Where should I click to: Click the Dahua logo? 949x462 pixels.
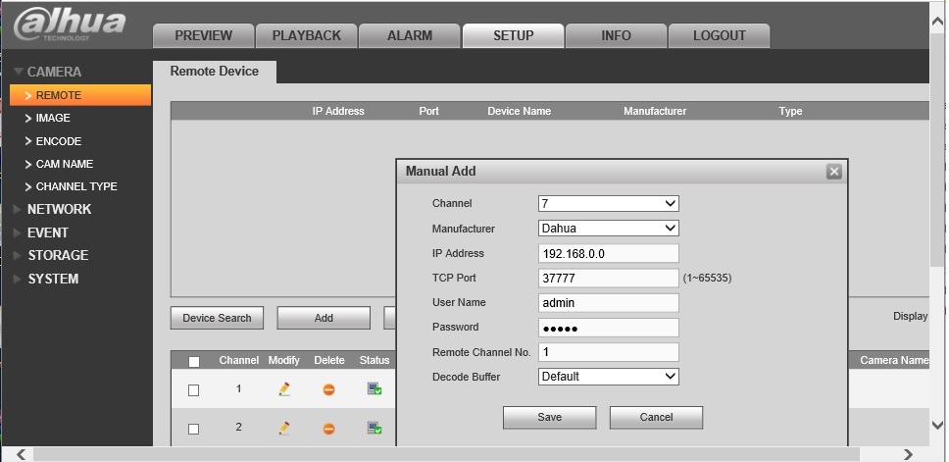(69, 25)
